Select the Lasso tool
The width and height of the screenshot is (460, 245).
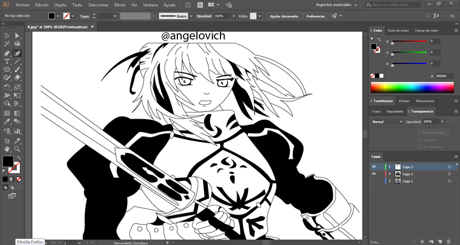click(17, 44)
